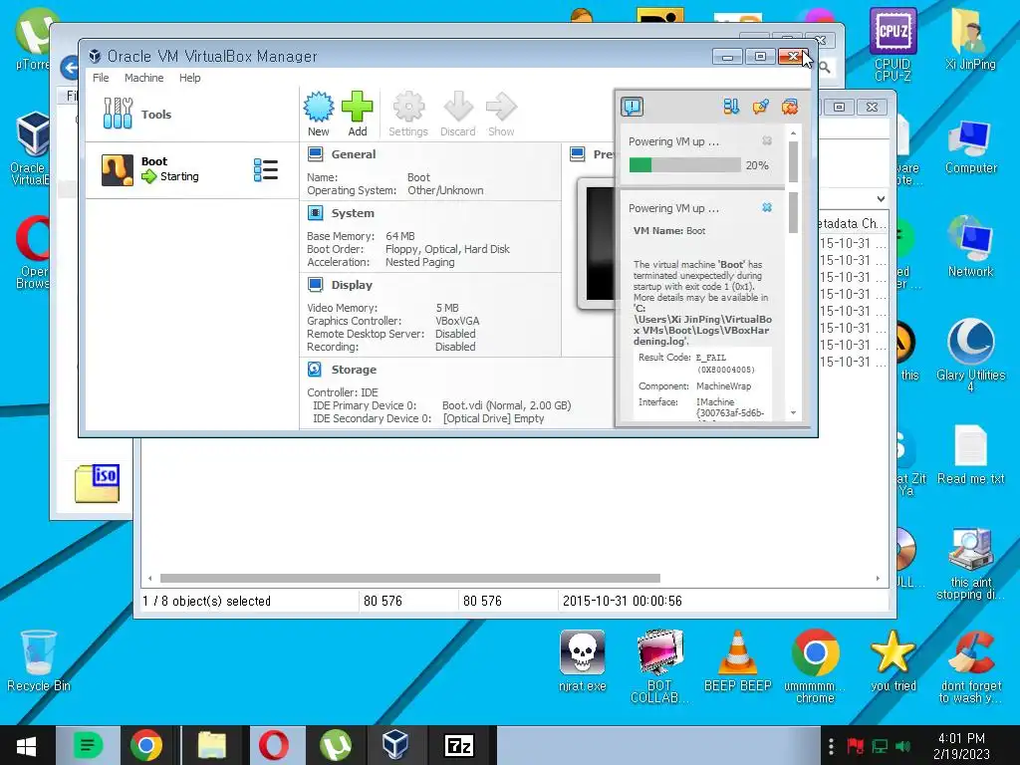Open the BEEP BEEP VLC cone icon
Viewport: 1020px width, 765px height.
pos(737,660)
